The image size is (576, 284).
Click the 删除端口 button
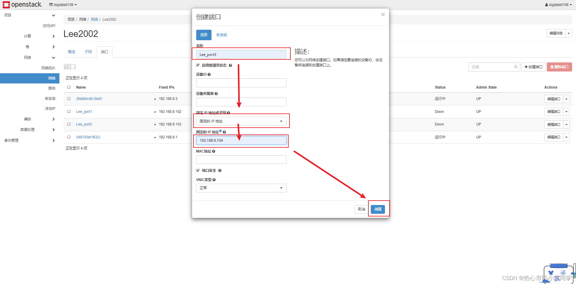tap(559, 67)
